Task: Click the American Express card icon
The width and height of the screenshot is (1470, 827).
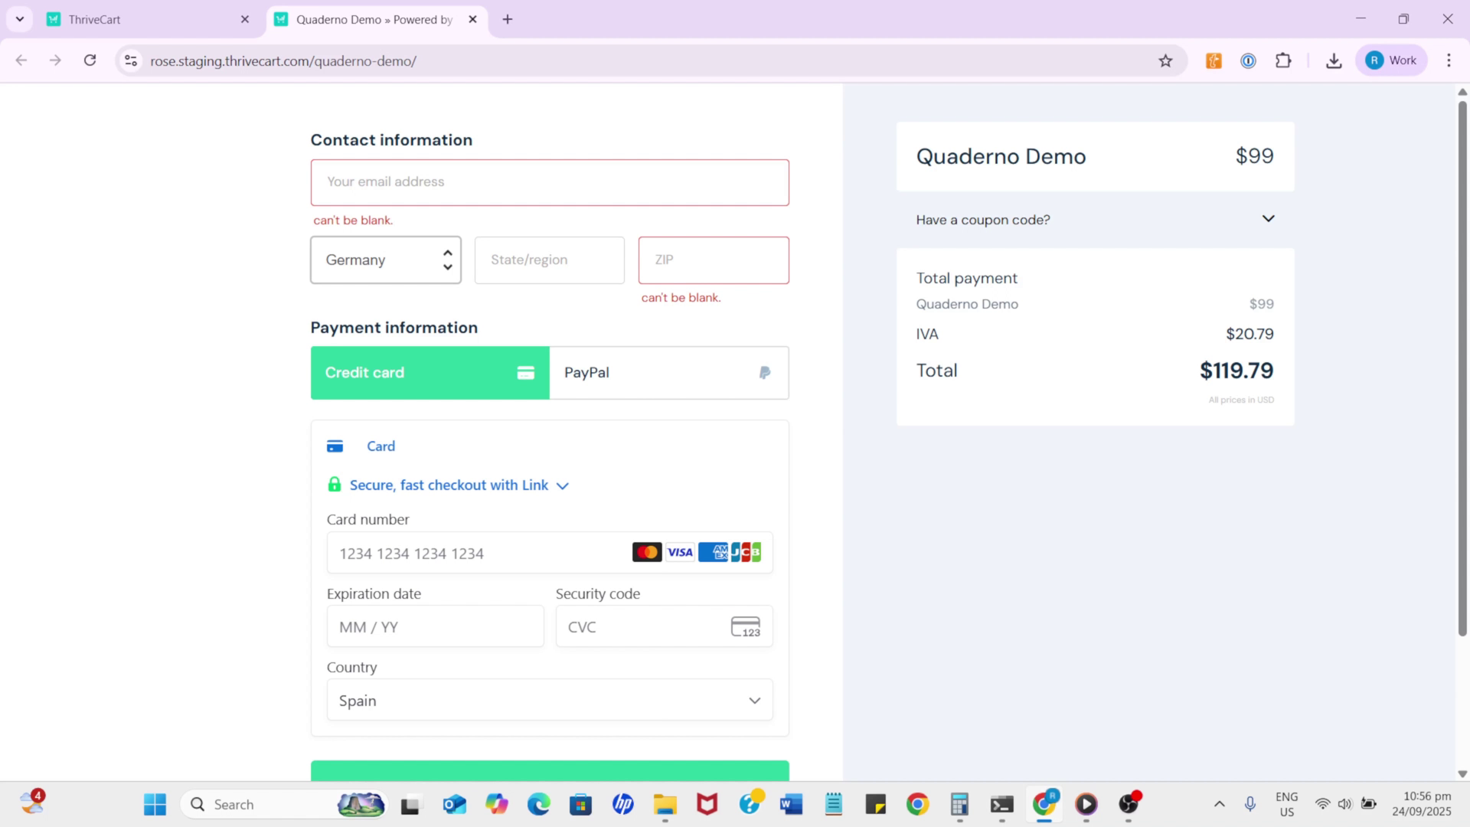Action: [x=713, y=552]
